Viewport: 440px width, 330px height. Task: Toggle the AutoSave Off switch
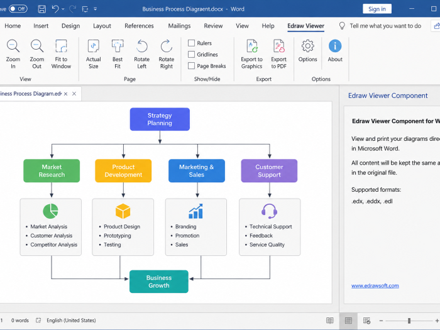pyautogui.click(x=18, y=9)
